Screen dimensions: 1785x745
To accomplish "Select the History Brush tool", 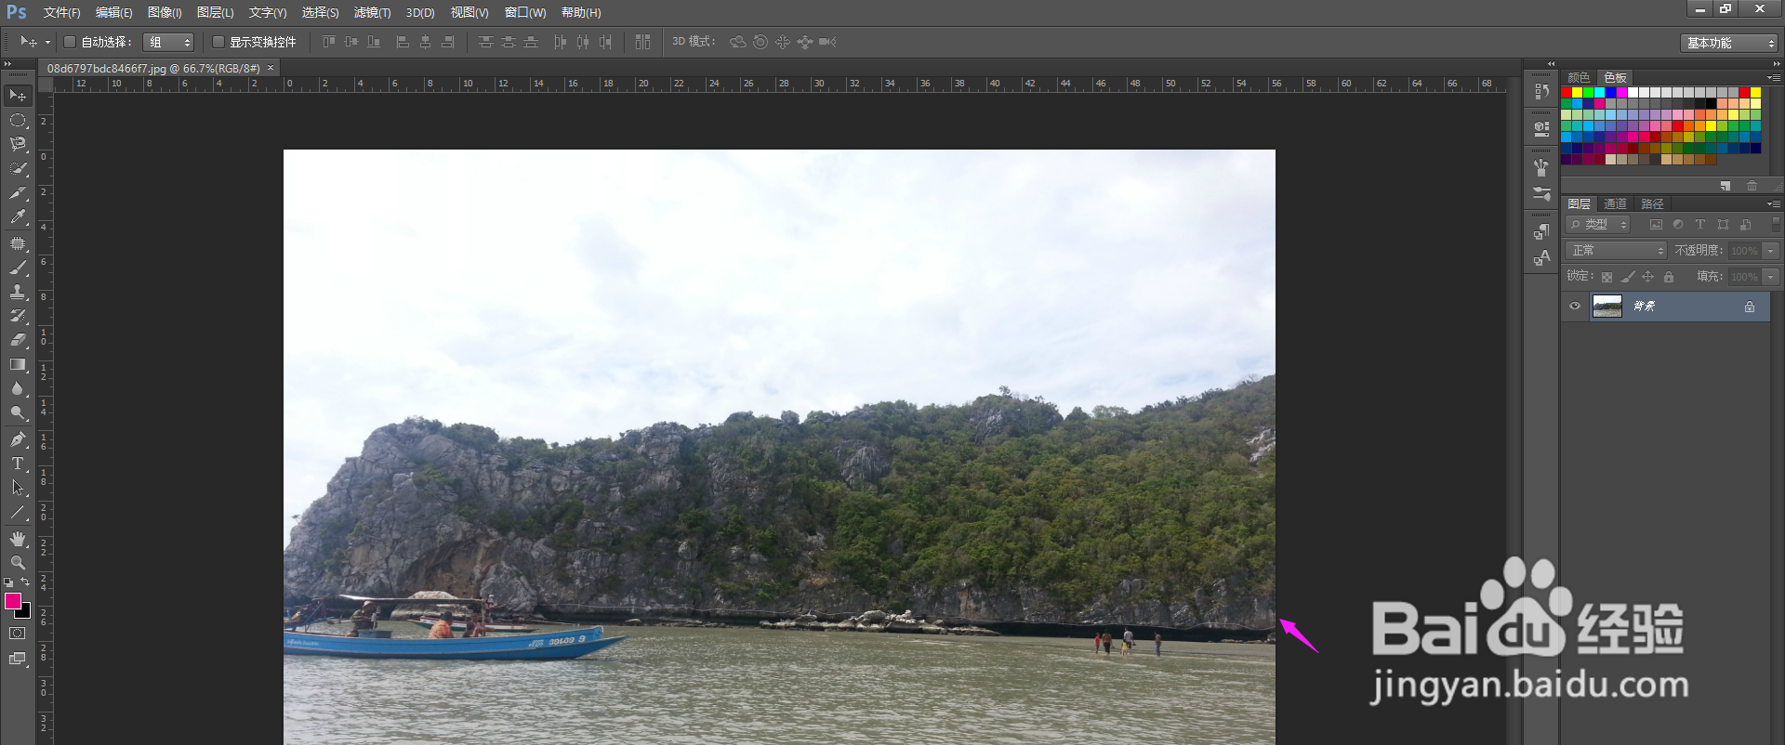I will (18, 316).
